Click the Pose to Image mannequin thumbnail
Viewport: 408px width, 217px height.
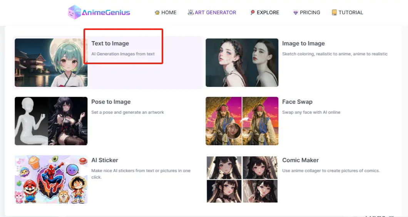[x=51, y=121]
